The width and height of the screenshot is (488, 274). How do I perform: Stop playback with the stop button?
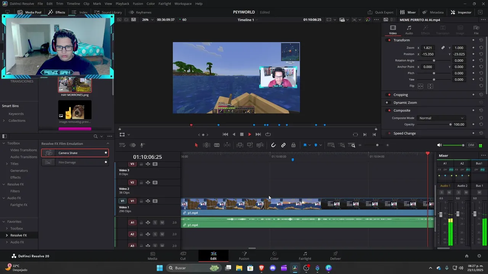tap(242, 134)
